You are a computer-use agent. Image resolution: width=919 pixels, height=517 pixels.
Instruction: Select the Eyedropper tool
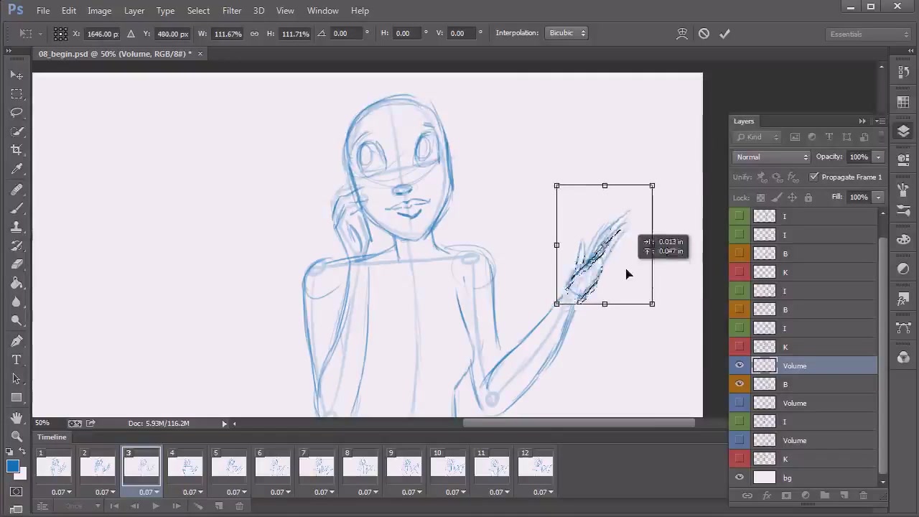coord(17,169)
